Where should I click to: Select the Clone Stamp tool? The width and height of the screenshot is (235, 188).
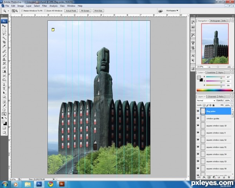point(4,60)
